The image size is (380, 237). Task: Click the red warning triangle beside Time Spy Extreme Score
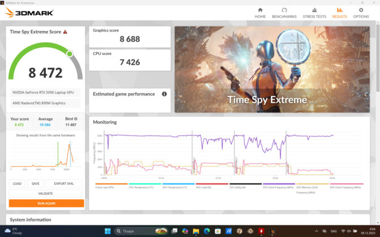pos(65,32)
